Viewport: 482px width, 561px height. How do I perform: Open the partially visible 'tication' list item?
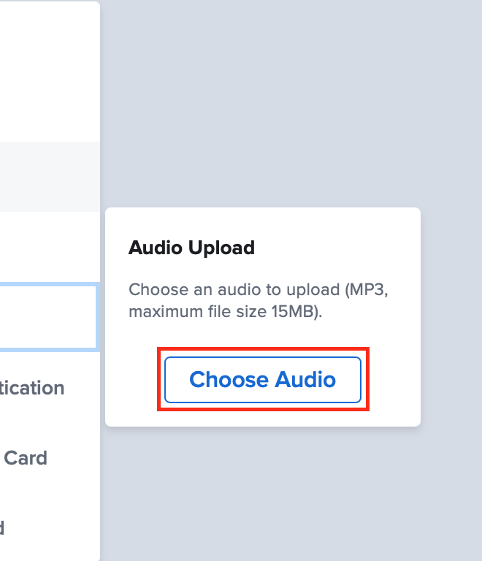[32, 388]
